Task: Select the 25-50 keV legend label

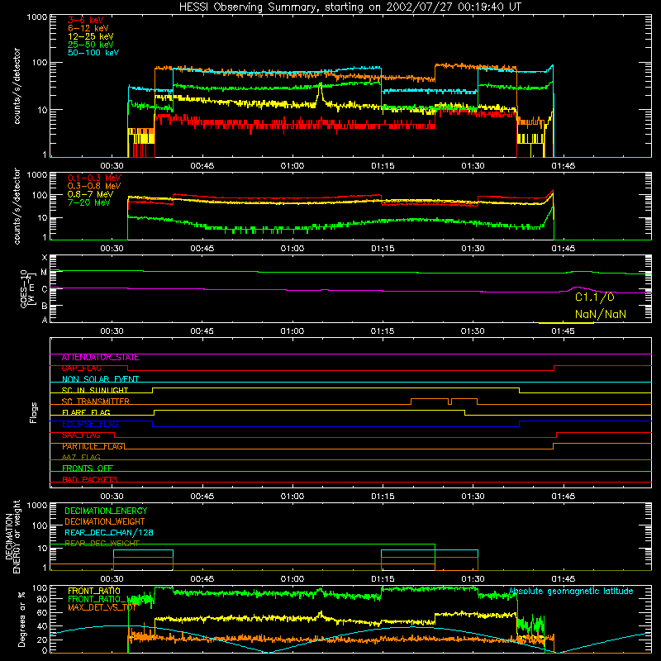Action: click(x=91, y=45)
